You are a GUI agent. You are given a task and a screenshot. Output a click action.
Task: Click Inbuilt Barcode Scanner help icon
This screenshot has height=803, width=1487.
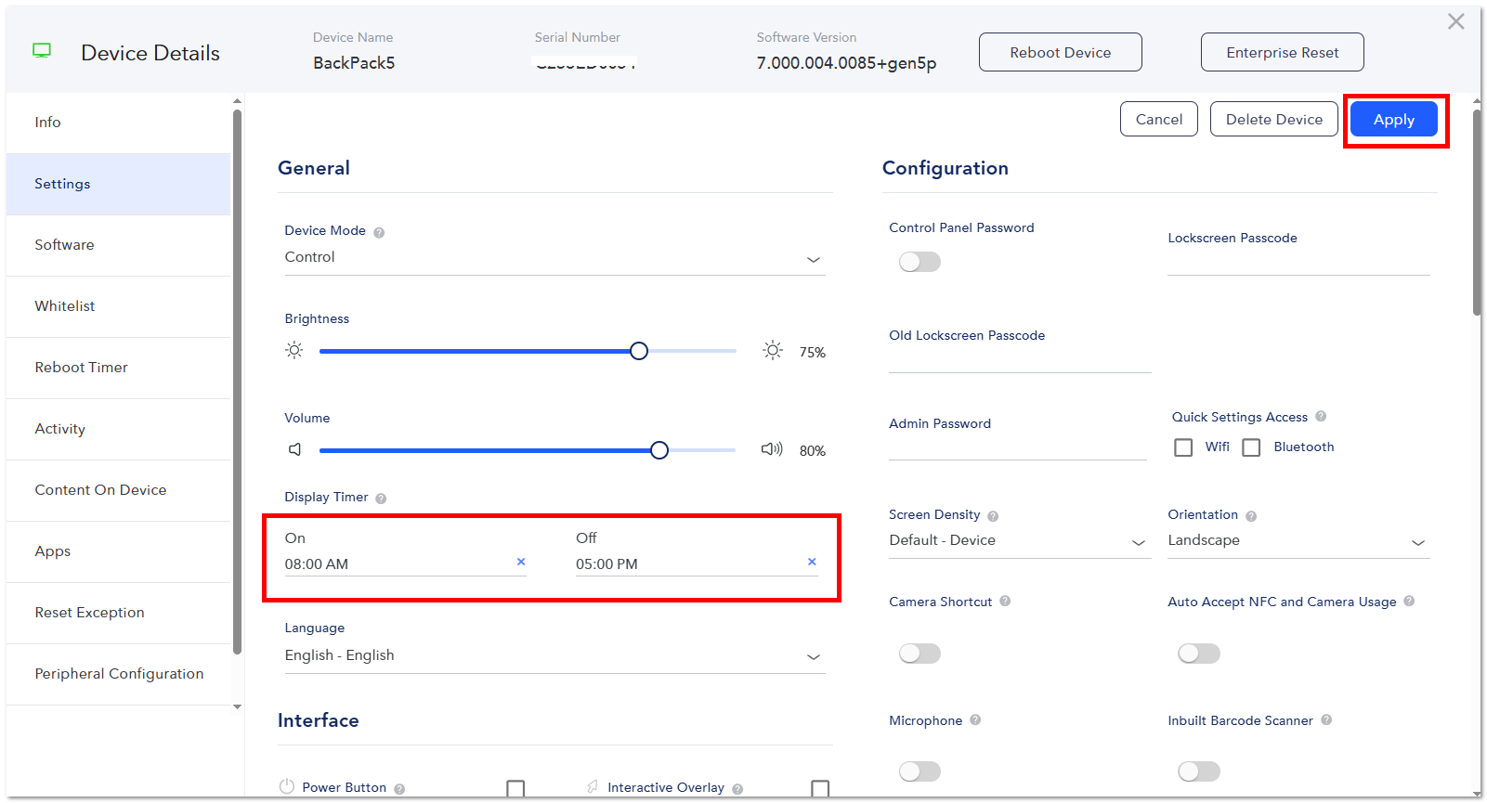pyautogui.click(x=1326, y=719)
